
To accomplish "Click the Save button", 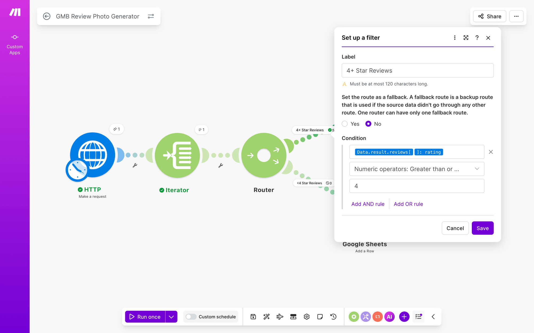I will pyautogui.click(x=482, y=228).
